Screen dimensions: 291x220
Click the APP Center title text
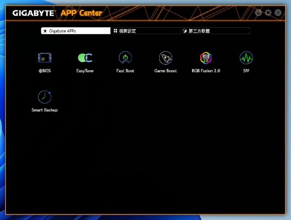pyautogui.click(x=82, y=13)
